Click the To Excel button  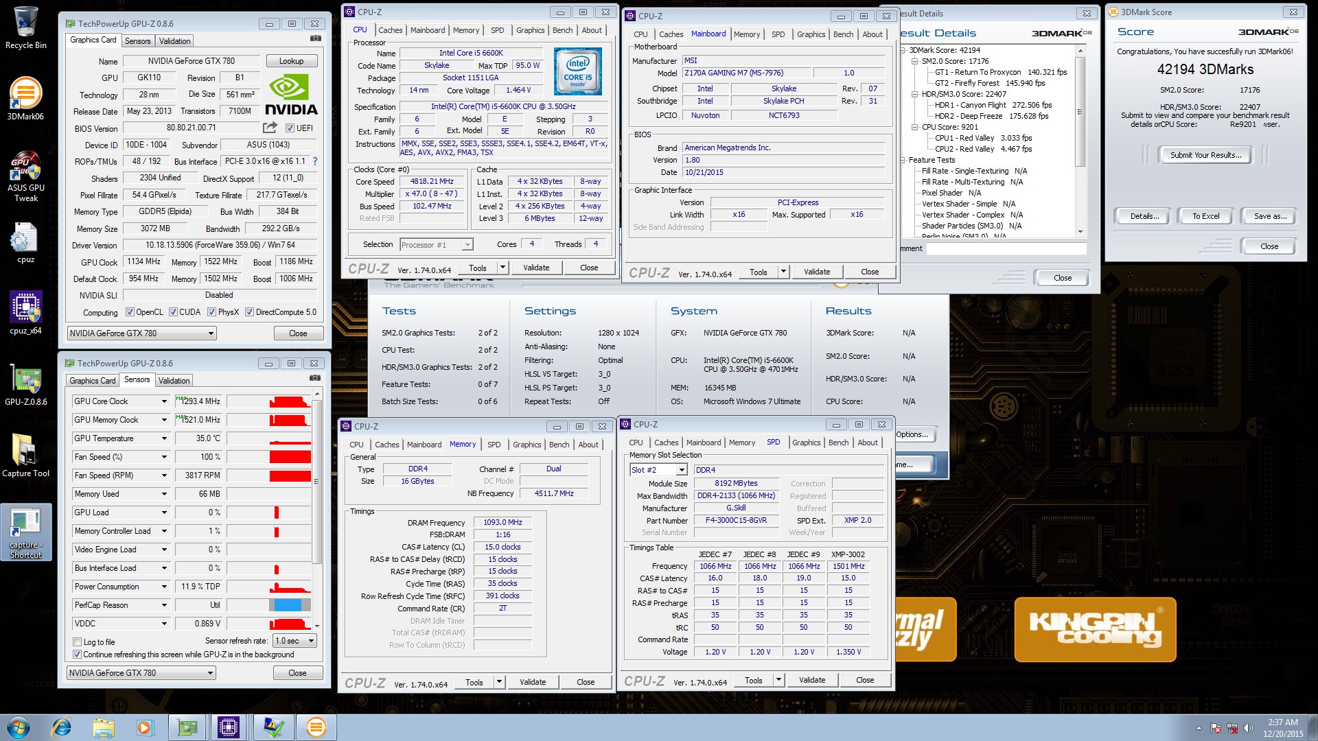coord(1205,216)
